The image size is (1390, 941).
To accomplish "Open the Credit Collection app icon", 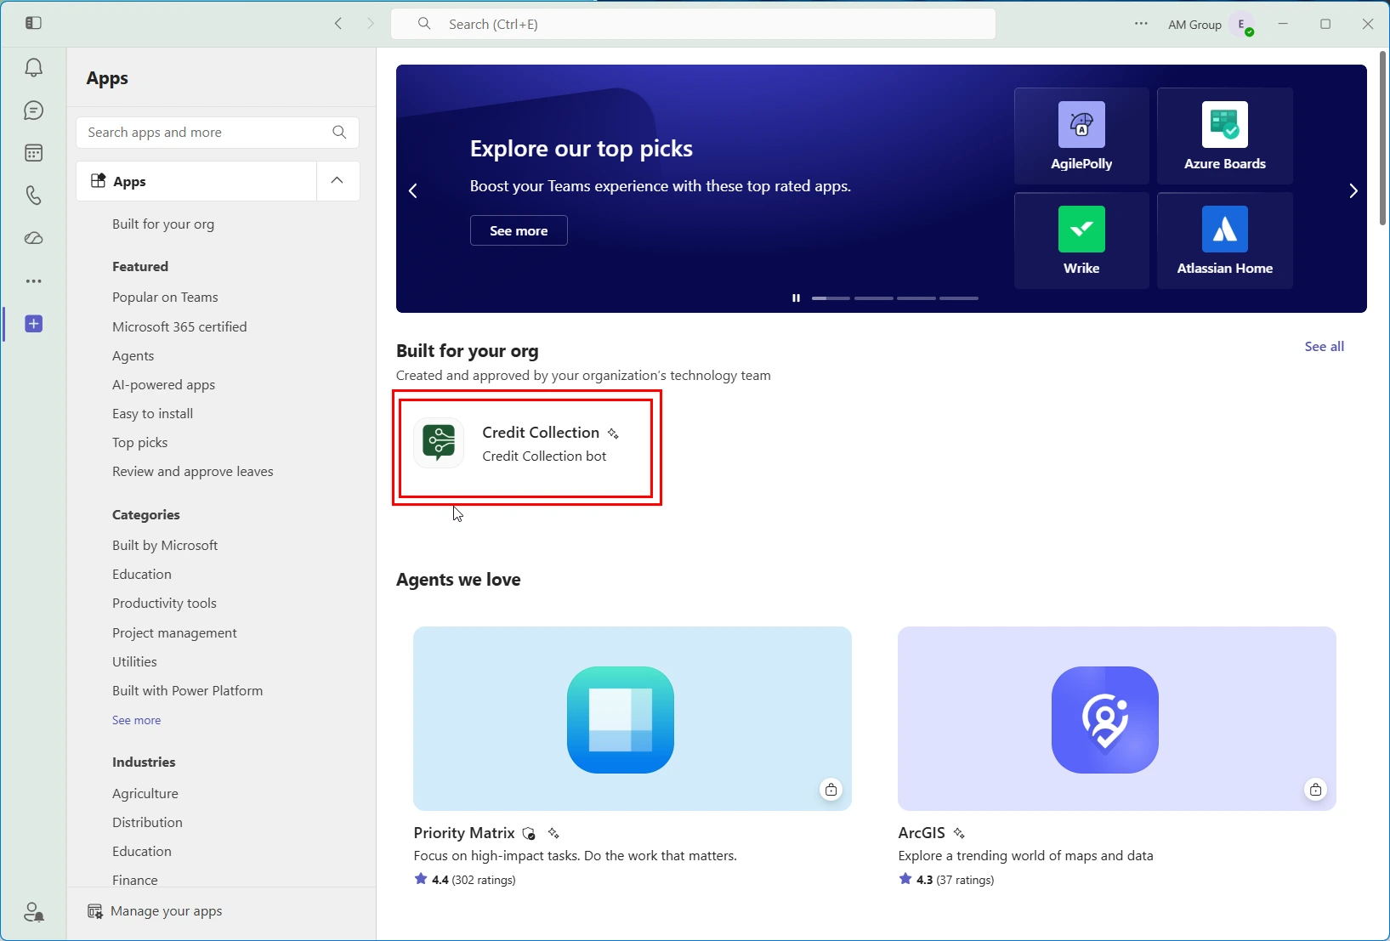I will coord(439,443).
